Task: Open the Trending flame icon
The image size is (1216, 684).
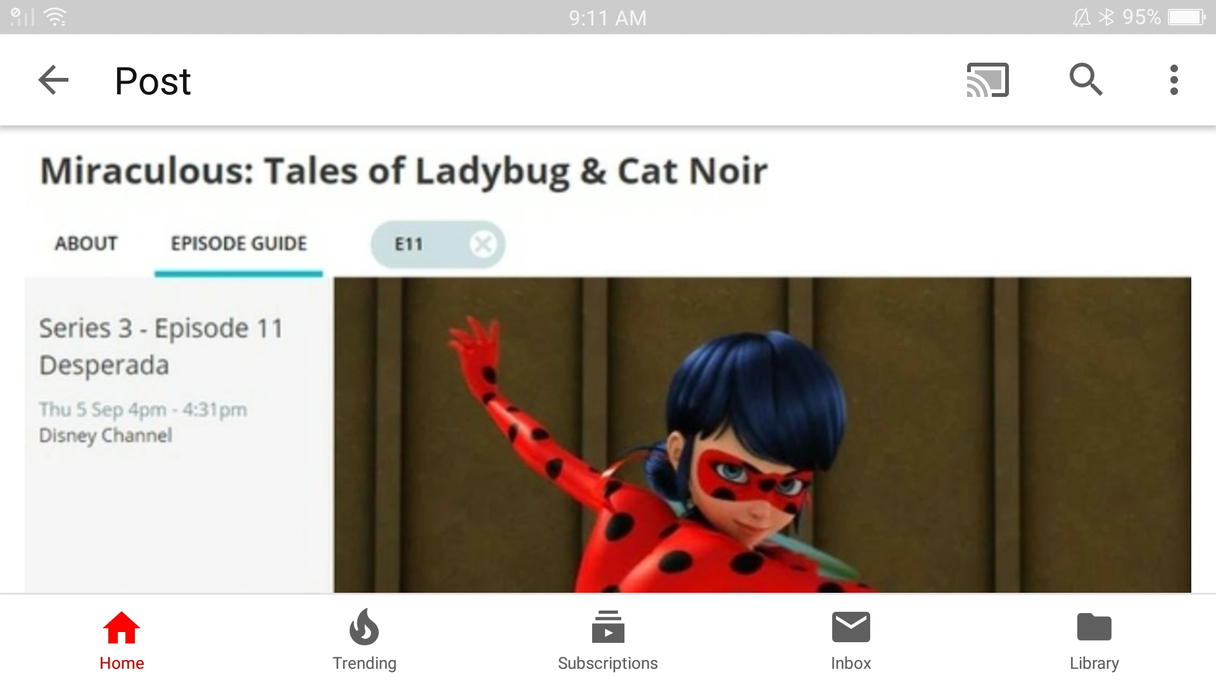Action: 364,626
